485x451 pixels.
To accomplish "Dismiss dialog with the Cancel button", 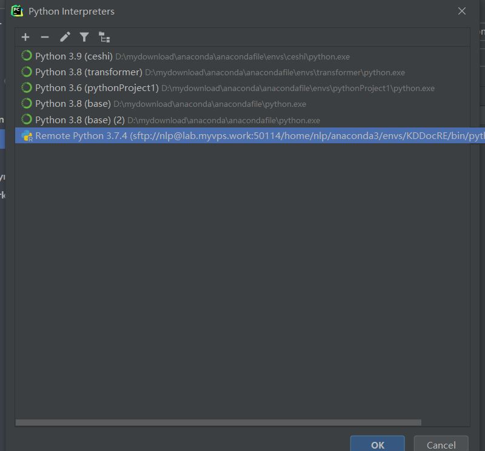I will click(x=441, y=444).
